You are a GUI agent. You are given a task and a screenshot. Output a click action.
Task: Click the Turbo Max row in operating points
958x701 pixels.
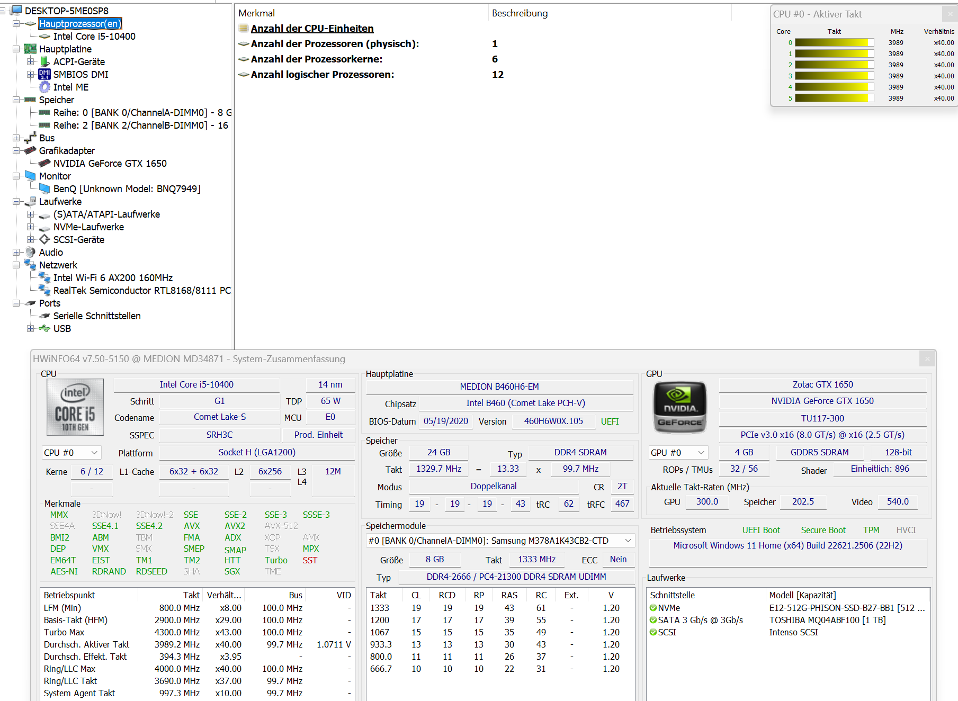tap(197, 632)
